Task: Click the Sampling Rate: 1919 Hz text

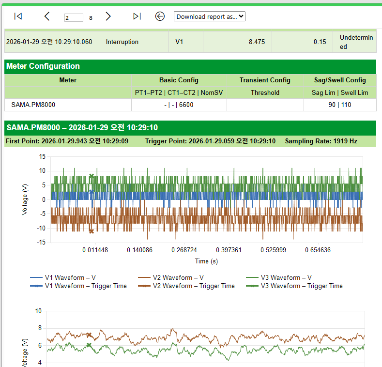Action: (x=321, y=141)
